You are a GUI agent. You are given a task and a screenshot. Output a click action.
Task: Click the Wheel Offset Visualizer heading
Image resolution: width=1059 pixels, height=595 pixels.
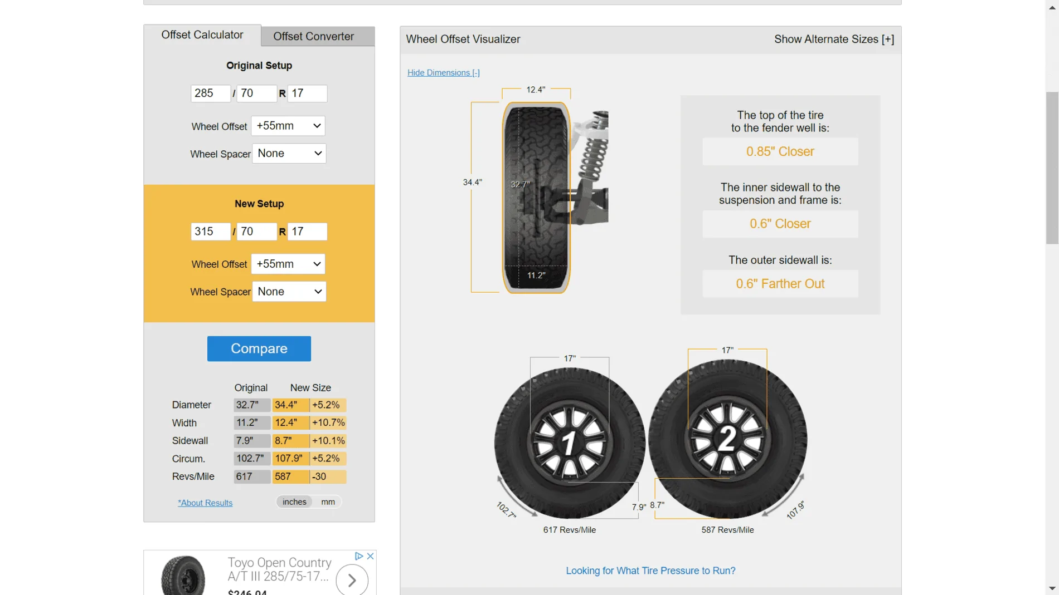tap(463, 39)
